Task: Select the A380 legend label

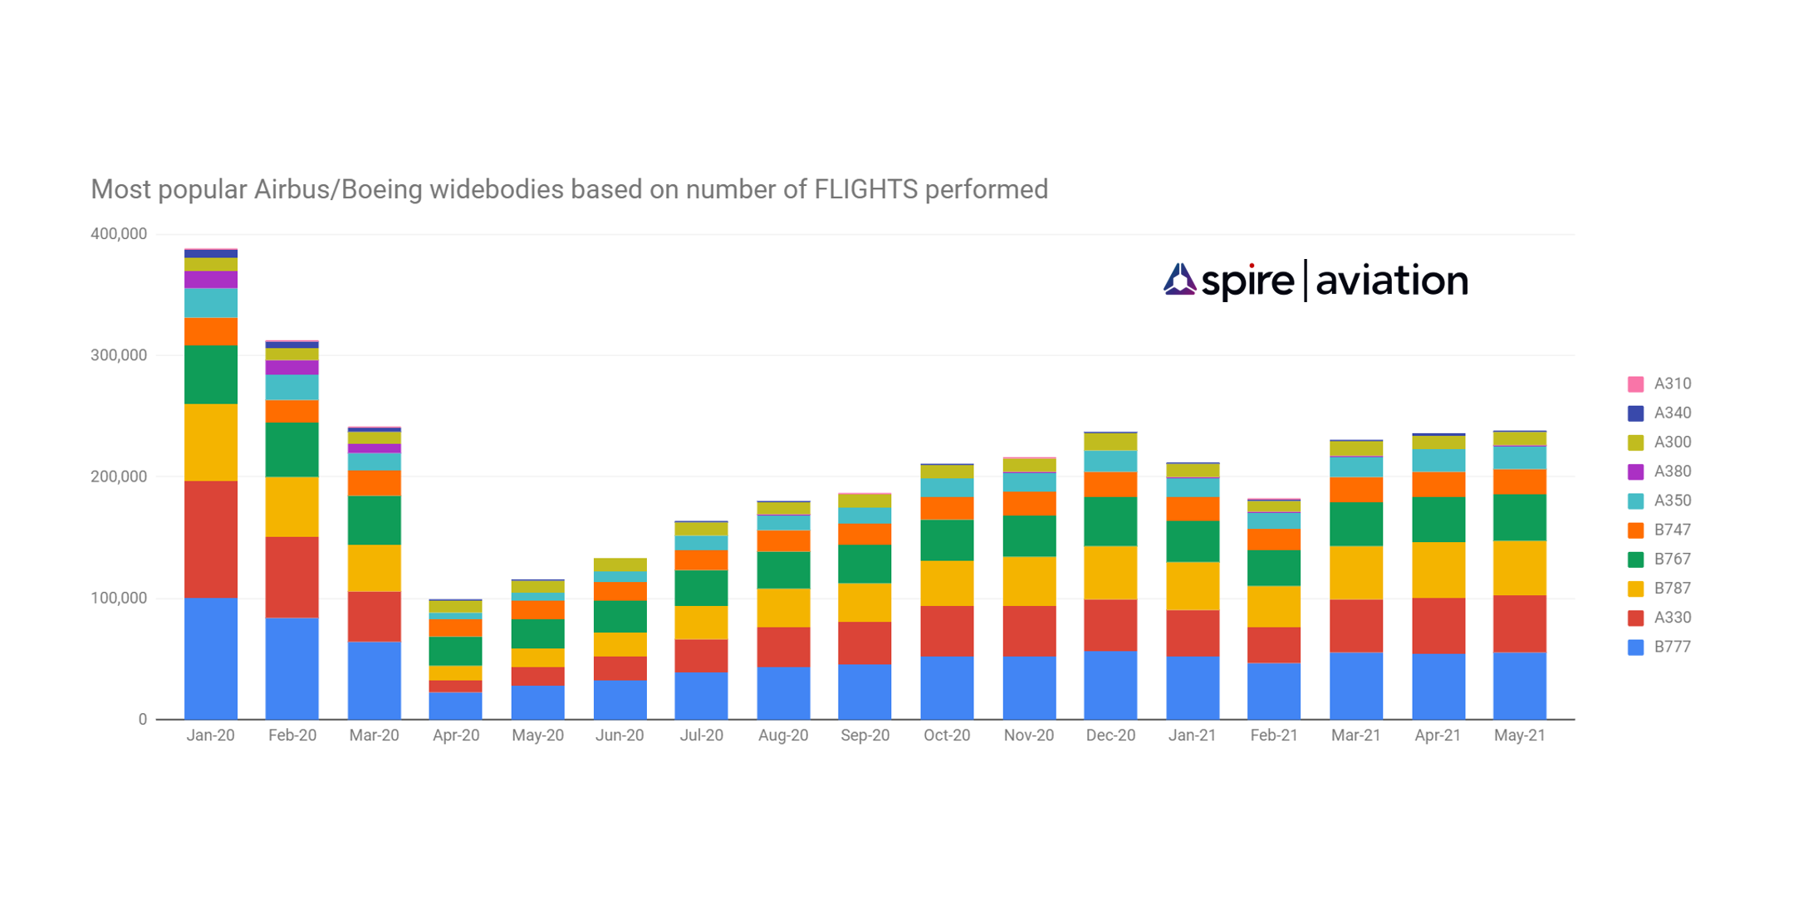Action: (x=1672, y=472)
